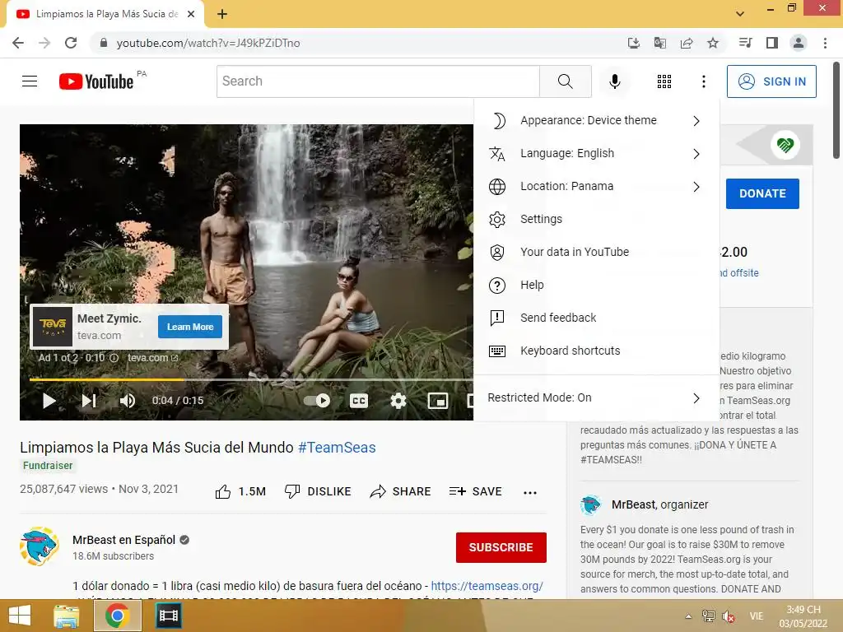Open more actions ellipsis beside SAVE

pyautogui.click(x=530, y=492)
